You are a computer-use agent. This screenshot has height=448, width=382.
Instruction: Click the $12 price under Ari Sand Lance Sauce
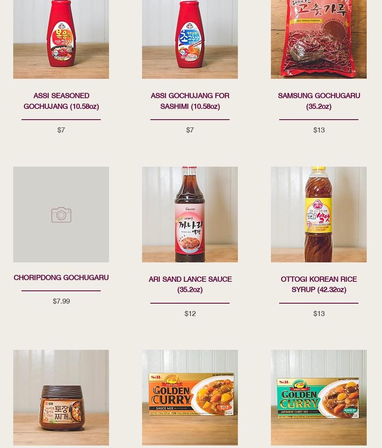(x=190, y=314)
